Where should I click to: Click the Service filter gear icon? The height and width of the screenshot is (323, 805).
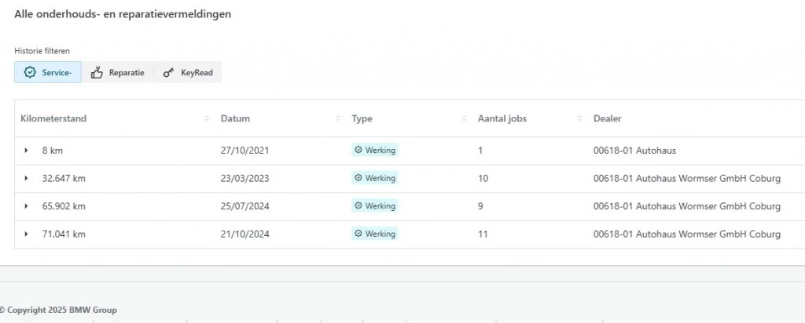point(30,72)
